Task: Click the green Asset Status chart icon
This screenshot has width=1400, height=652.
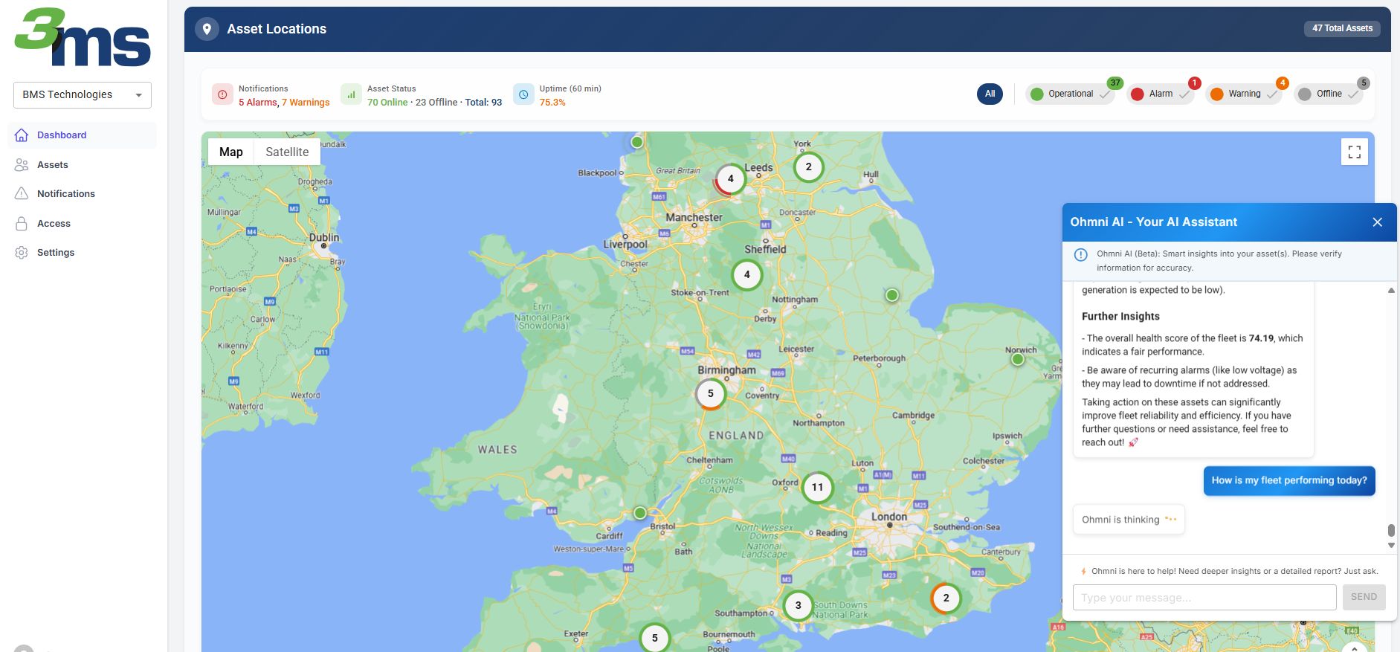Action: [351, 94]
